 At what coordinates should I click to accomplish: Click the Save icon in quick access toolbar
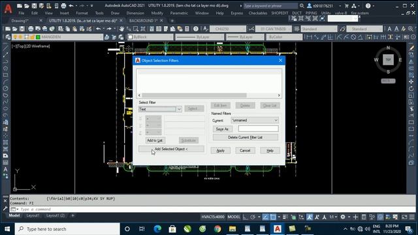pyautogui.click(x=34, y=6)
